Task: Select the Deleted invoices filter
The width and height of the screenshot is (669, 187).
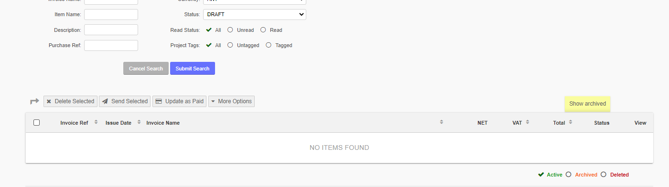Action: pos(604,174)
